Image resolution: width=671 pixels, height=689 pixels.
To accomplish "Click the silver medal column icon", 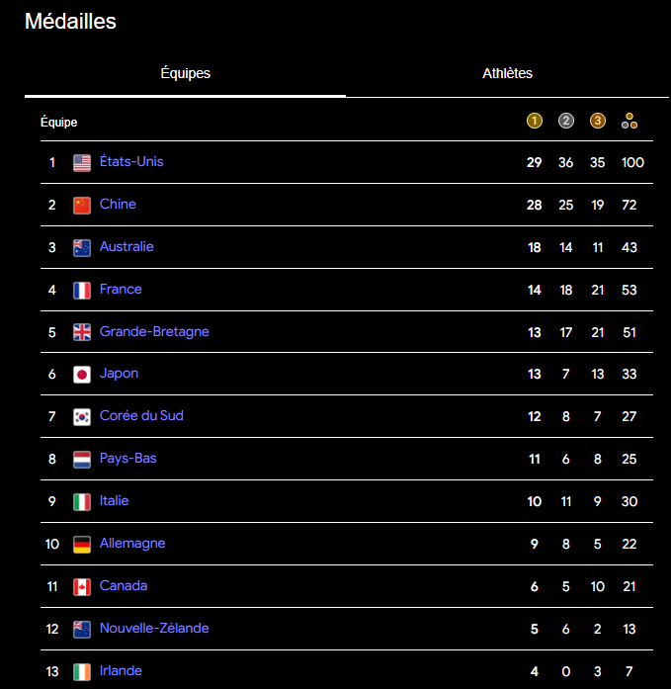I will [x=566, y=122].
